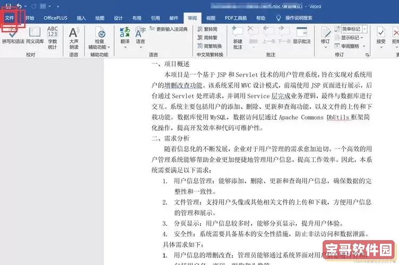The width and height of the screenshot is (399, 265).
Task: Open 简繁转换 conversion dialog
Action: click(x=210, y=46)
